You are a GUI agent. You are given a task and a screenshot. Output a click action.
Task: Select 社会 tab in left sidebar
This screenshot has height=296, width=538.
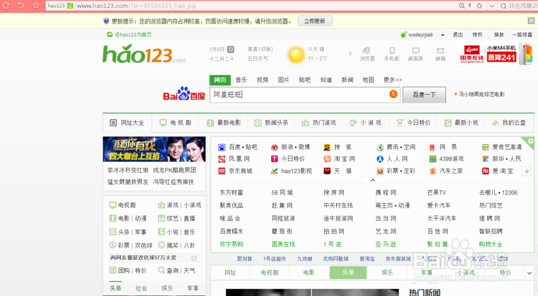(141, 288)
